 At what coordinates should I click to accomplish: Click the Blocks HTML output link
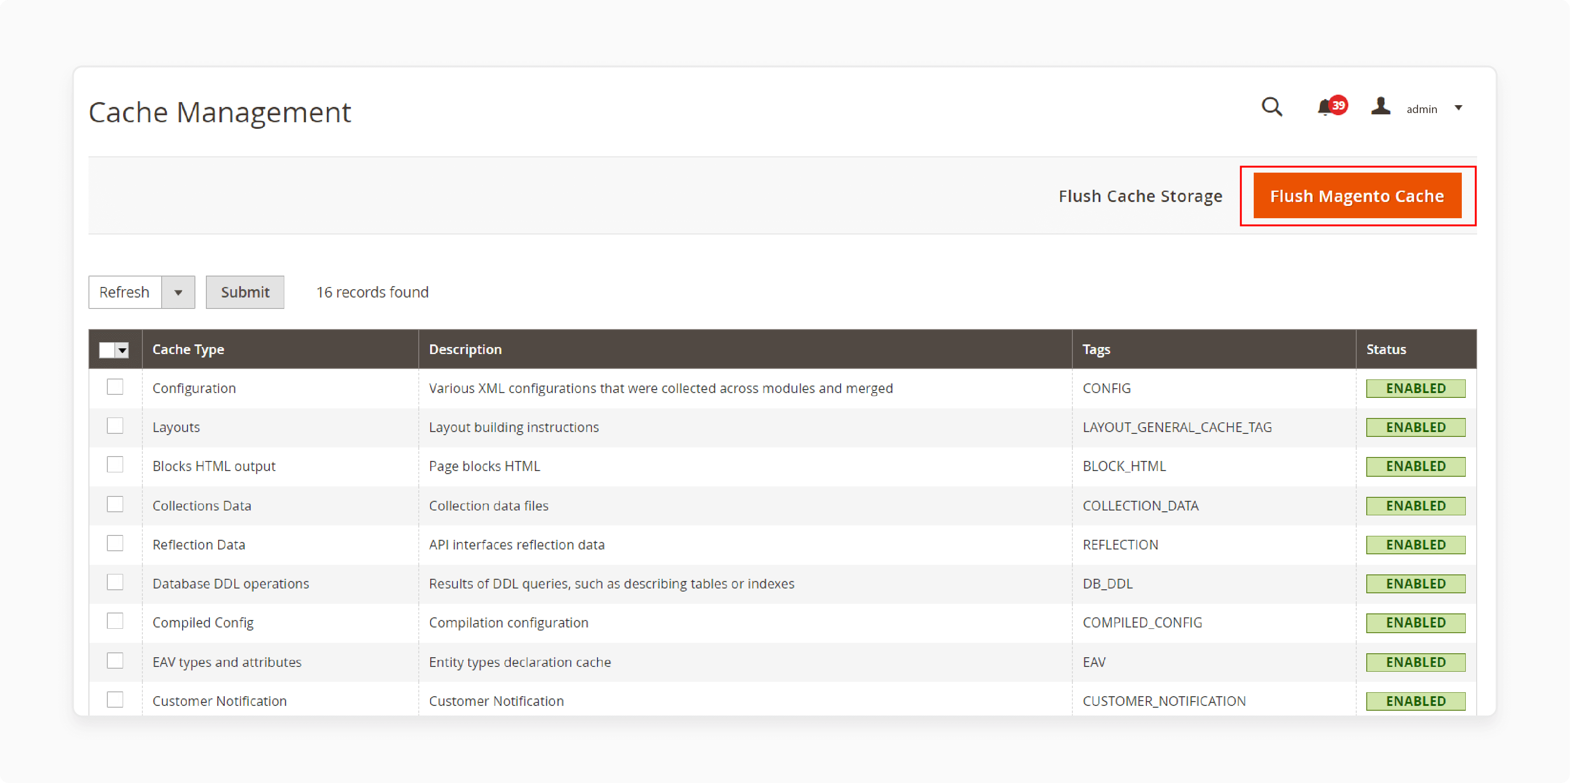(213, 467)
